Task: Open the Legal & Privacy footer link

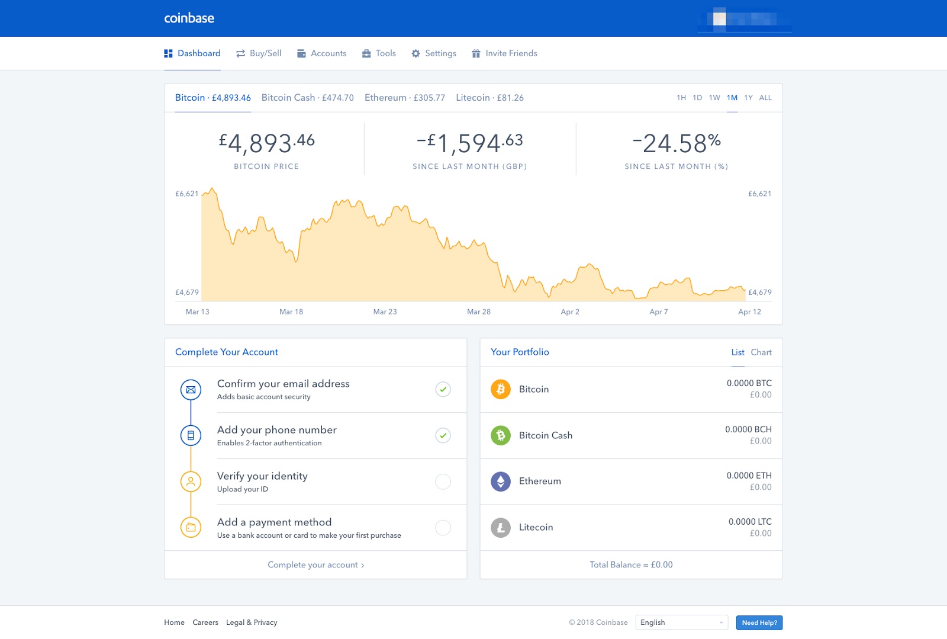Action: point(252,622)
